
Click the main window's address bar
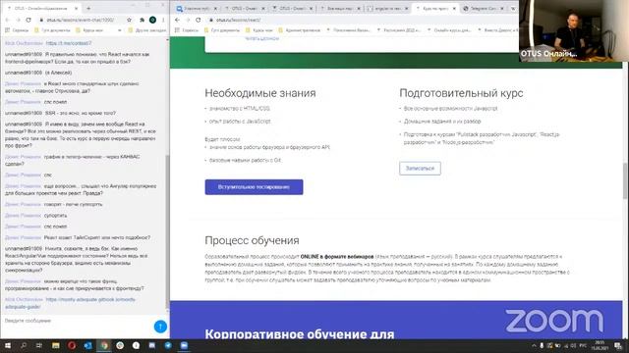pyautogui.click(x=361, y=20)
